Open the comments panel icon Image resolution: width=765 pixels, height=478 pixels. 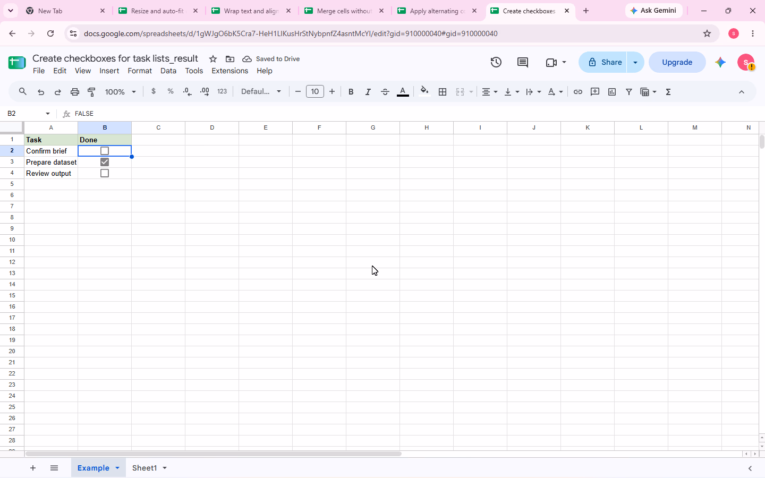523,62
